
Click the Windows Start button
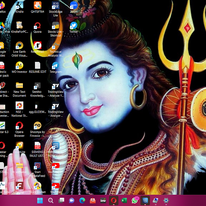pos(40,200)
